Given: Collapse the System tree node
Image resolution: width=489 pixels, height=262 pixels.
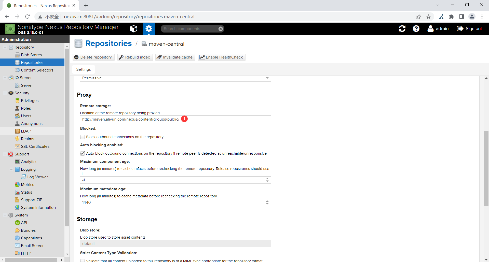Looking at the screenshot, I should (x=5, y=215).
